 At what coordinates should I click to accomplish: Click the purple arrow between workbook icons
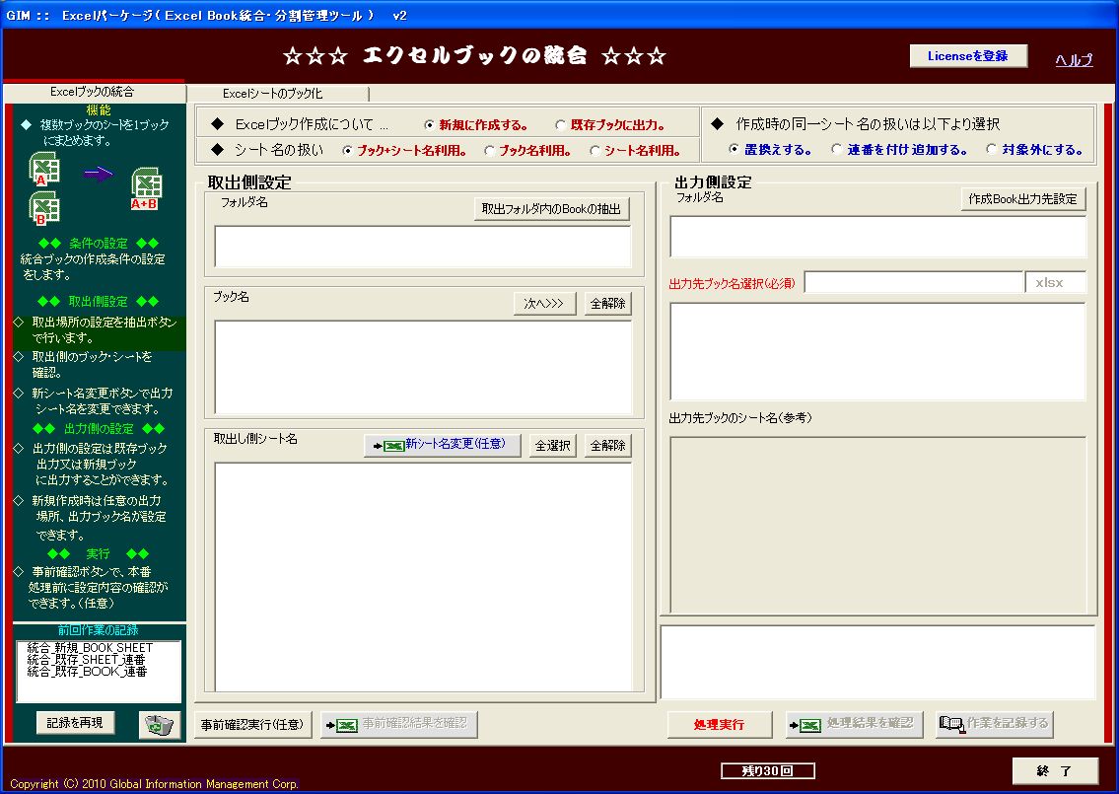point(98,173)
